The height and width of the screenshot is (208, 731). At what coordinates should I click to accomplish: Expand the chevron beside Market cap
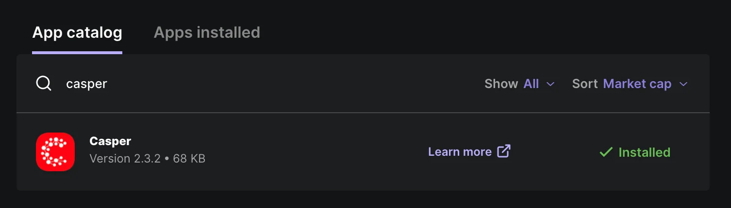(x=683, y=84)
